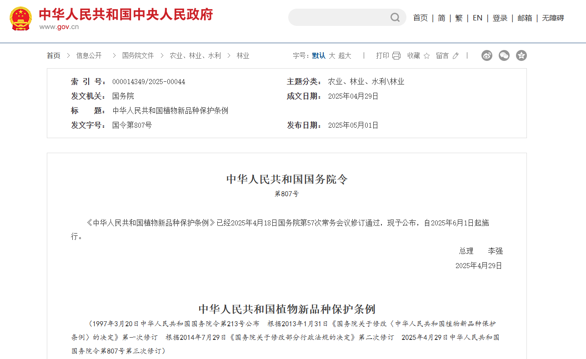The height and width of the screenshot is (359, 586).
Task: Share via the WeChat icon
Action: click(x=504, y=55)
